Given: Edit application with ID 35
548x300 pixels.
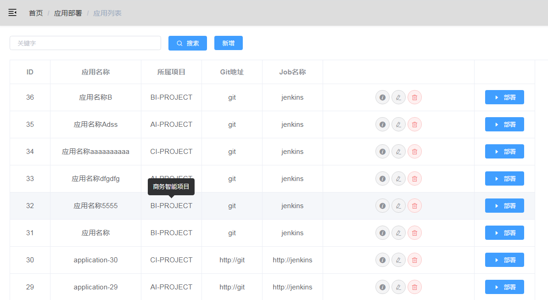Looking at the screenshot, I should point(398,125).
